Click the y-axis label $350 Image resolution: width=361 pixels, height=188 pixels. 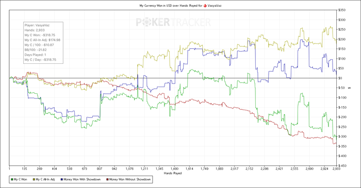tap(342, 10)
